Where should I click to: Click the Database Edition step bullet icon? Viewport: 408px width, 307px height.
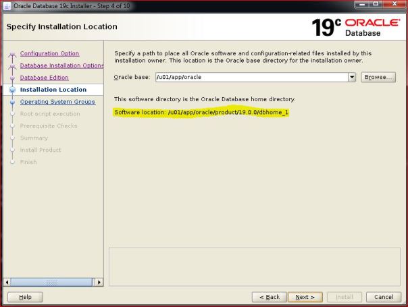(11, 78)
